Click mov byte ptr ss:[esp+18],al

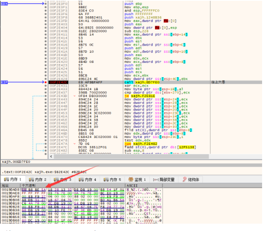pos(154,89)
